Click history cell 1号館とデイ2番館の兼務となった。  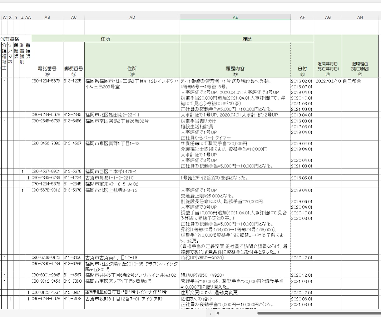click(235, 178)
